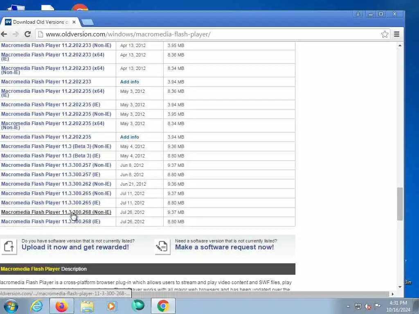Screen dimensions: 419x314
Task: Click the Chrome icon in taskbar
Action: tap(163, 306)
